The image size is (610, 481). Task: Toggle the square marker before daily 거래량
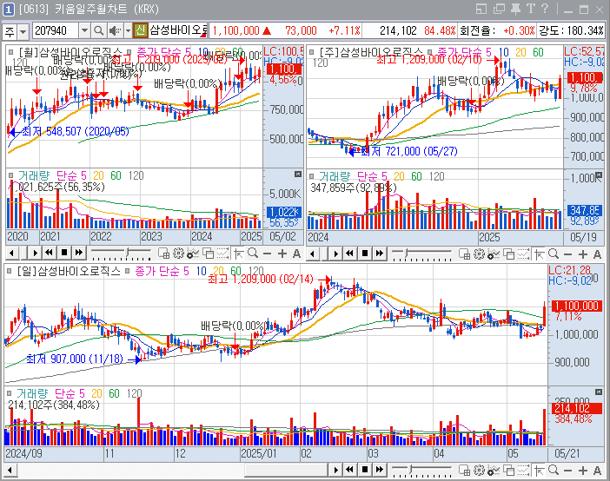click(10, 393)
